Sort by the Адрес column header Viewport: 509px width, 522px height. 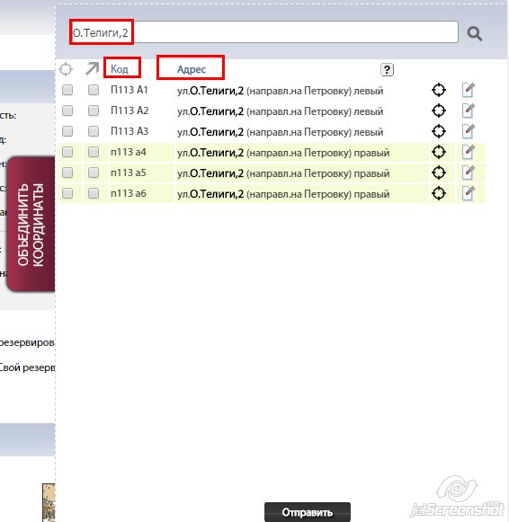[192, 69]
